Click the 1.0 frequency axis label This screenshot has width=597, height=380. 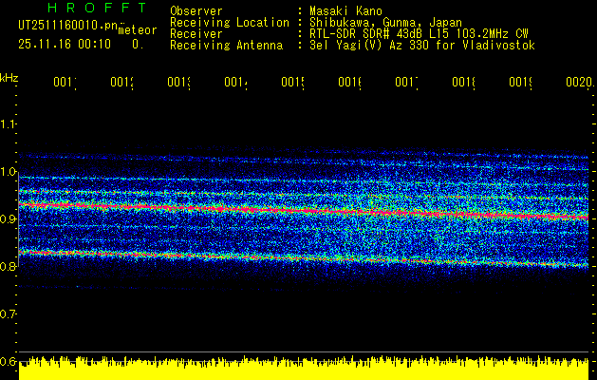click(x=9, y=172)
